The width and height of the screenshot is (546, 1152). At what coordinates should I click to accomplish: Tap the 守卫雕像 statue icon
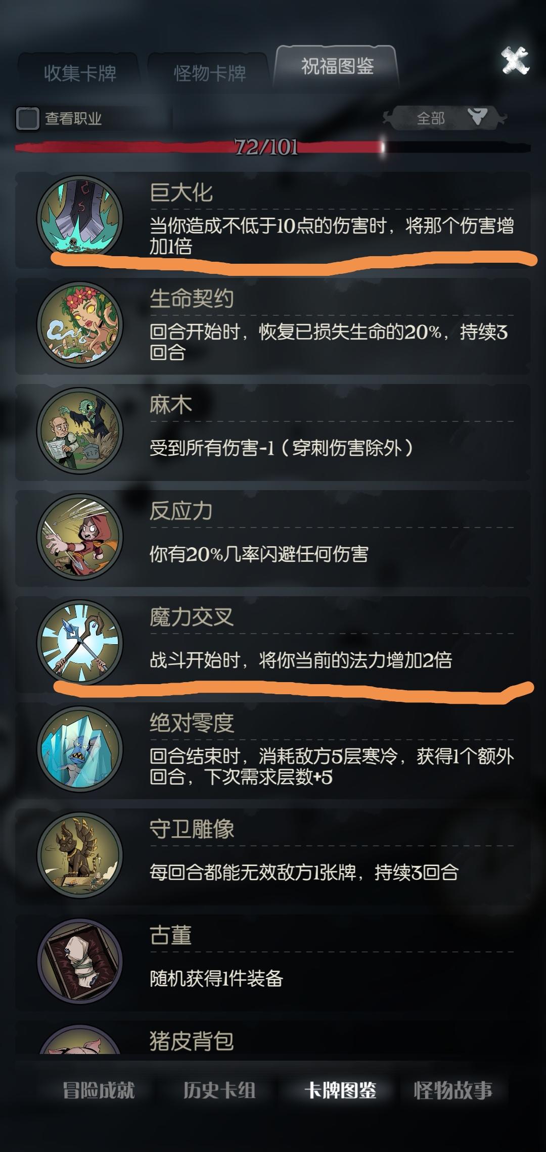click(x=80, y=855)
